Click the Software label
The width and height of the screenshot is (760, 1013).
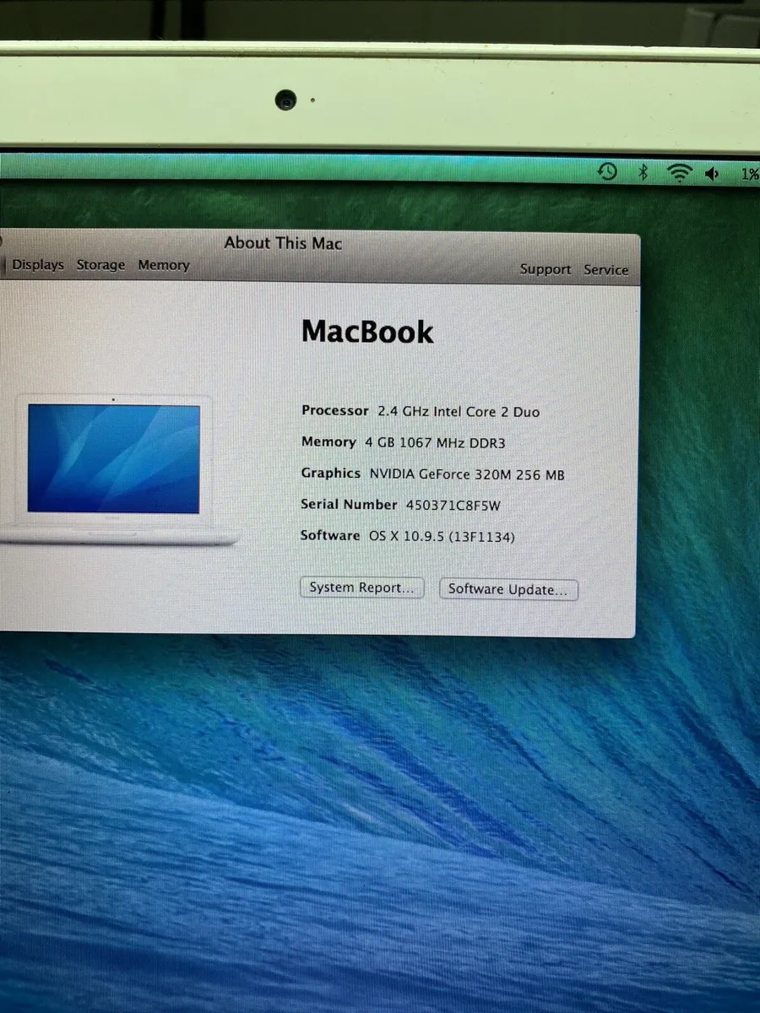(x=330, y=535)
